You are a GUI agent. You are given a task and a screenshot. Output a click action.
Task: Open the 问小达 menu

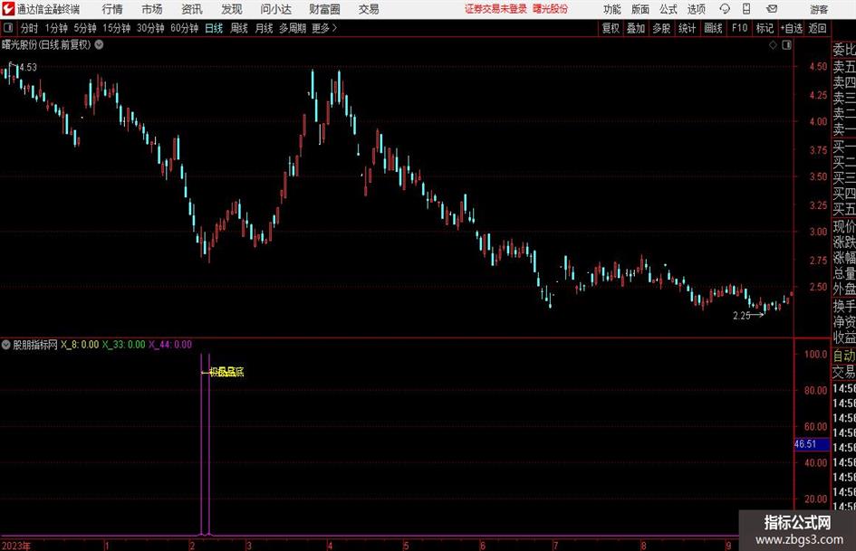tap(275, 9)
